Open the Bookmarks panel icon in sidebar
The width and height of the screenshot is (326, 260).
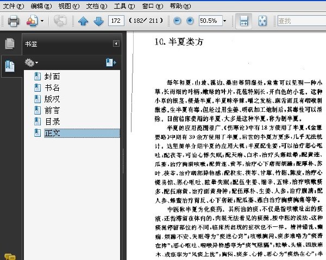click(10, 66)
